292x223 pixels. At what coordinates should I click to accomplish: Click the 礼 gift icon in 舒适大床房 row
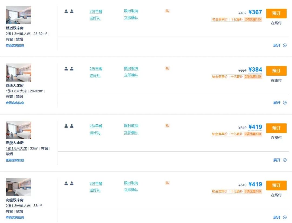pos(167,68)
